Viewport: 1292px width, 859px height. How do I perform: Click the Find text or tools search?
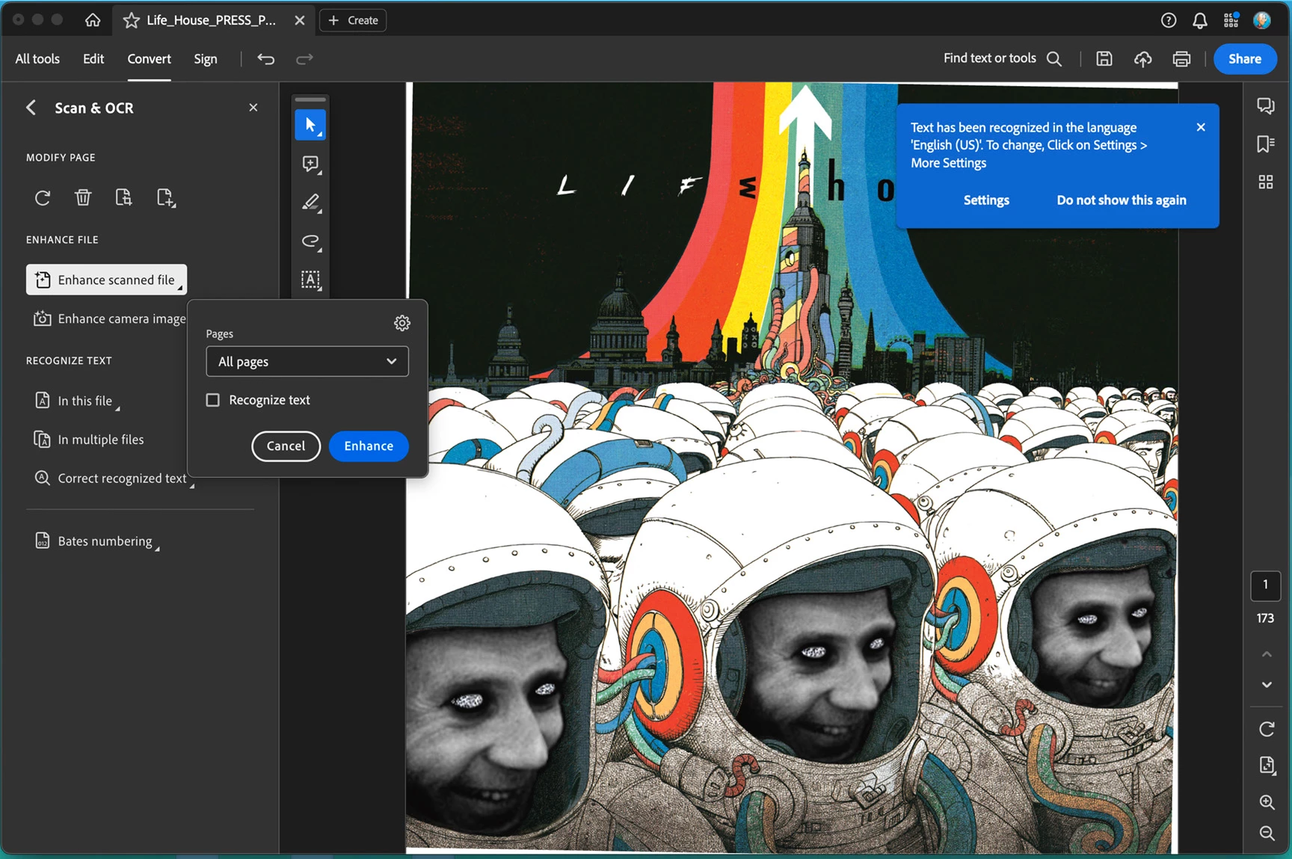pyautogui.click(x=1003, y=58)
